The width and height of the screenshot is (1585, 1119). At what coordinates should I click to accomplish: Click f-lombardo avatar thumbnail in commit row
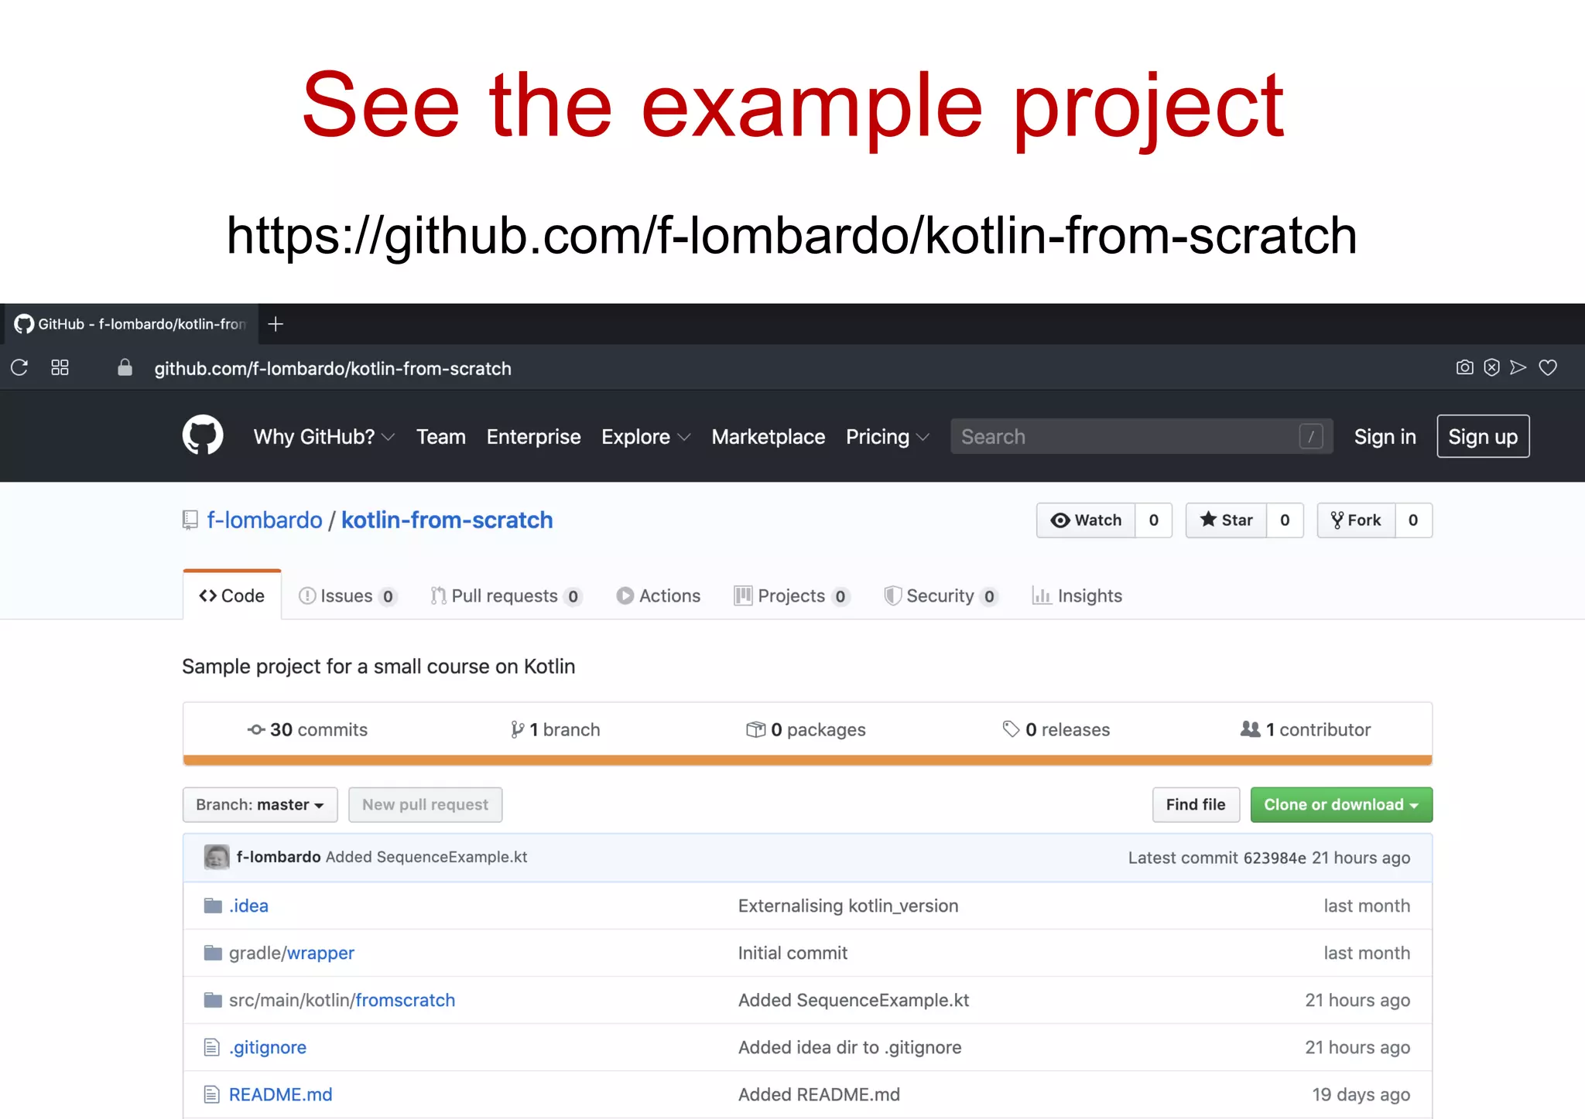[217, 857]
